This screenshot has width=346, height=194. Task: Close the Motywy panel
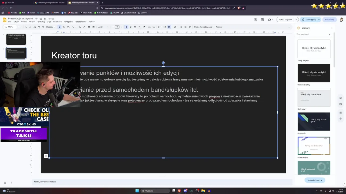pos(331,28)
